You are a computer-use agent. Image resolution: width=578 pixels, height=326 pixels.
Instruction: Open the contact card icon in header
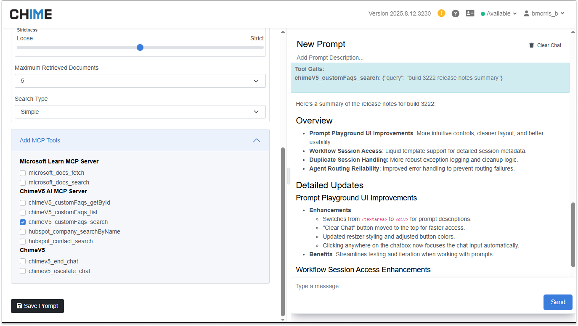point(470,13)
